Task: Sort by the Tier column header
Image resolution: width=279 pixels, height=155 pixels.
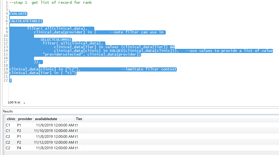Action: coord(79,119)
